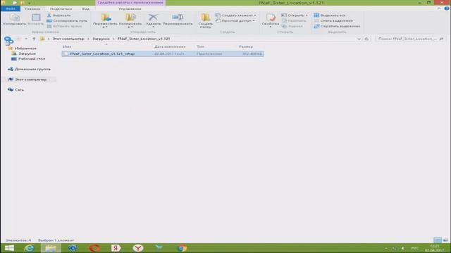Open Сеть (Network) in navigation pane
This screenshot has width=451, height=253.
pyautogui.click(x=16, y=90)
